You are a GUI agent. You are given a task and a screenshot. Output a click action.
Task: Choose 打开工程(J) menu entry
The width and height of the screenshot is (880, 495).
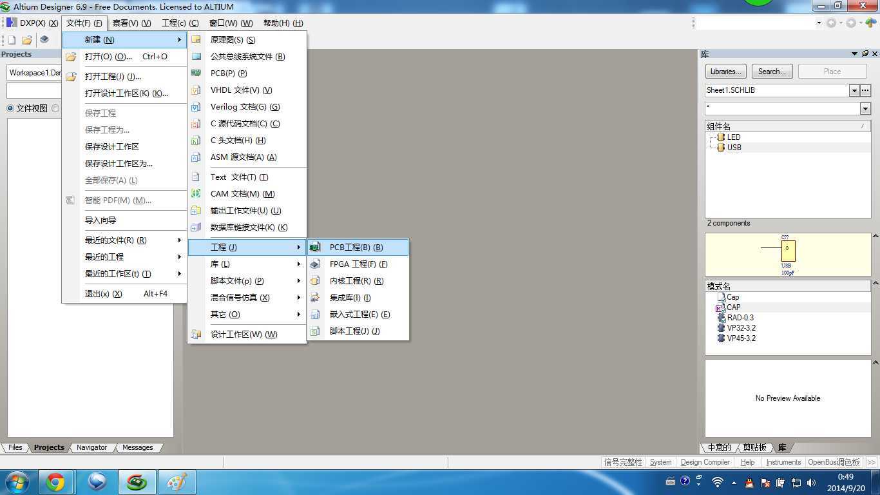click(124, 76)
